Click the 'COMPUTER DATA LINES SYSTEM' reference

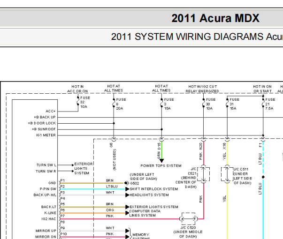click(x=145, y=213)
